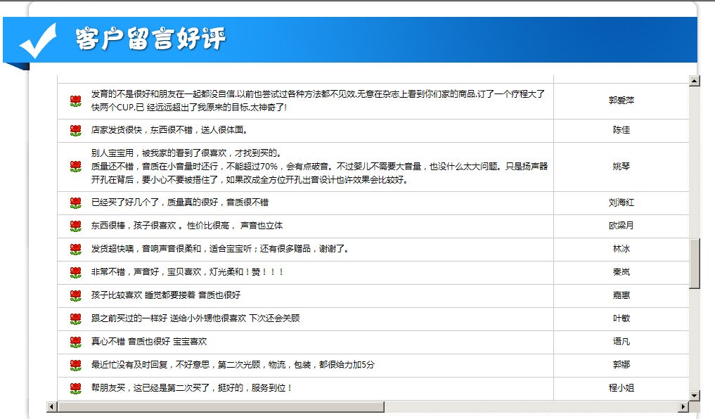Click the flower icon next to 秦岚's review
The height and width of the screenshot is (419, 715).
point(76,273)
